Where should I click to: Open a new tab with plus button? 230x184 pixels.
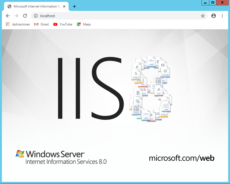(74, 6)
